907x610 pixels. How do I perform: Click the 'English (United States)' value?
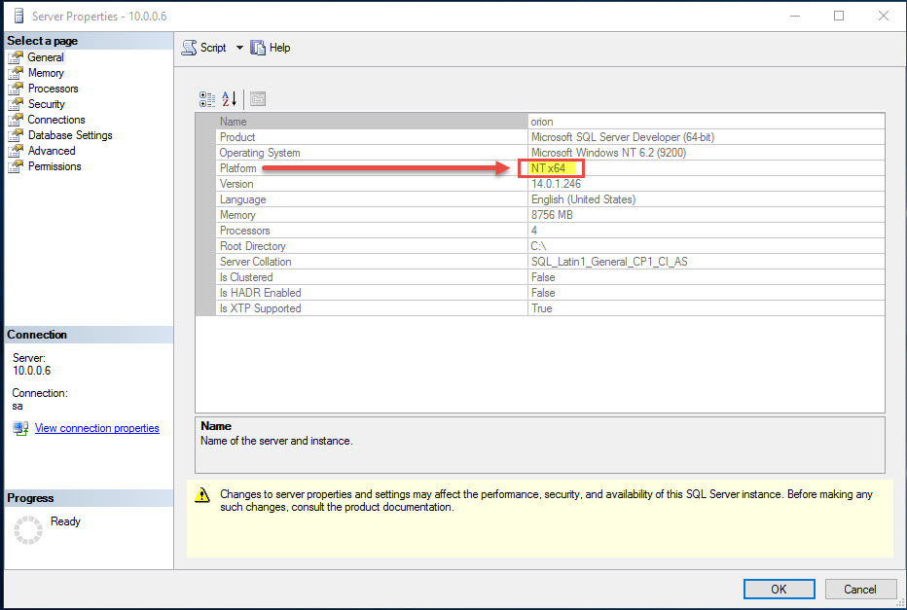point(583,199)
